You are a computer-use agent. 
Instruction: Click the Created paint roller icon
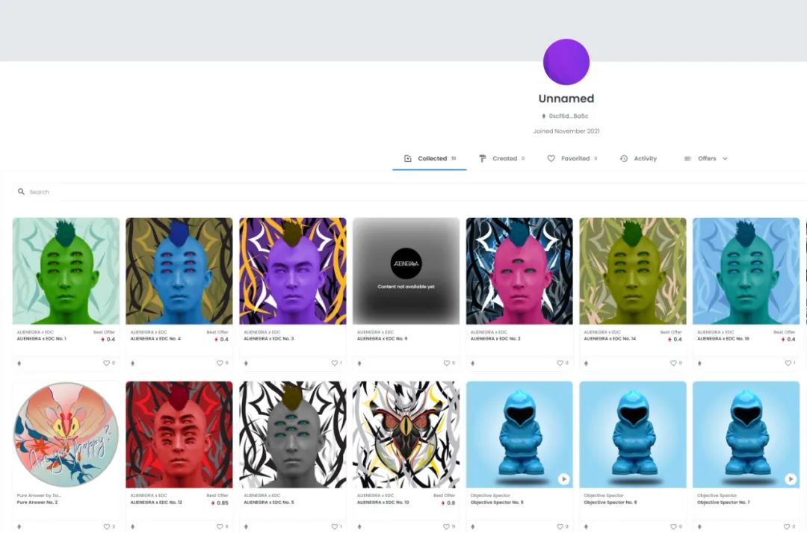pos(483,158)
